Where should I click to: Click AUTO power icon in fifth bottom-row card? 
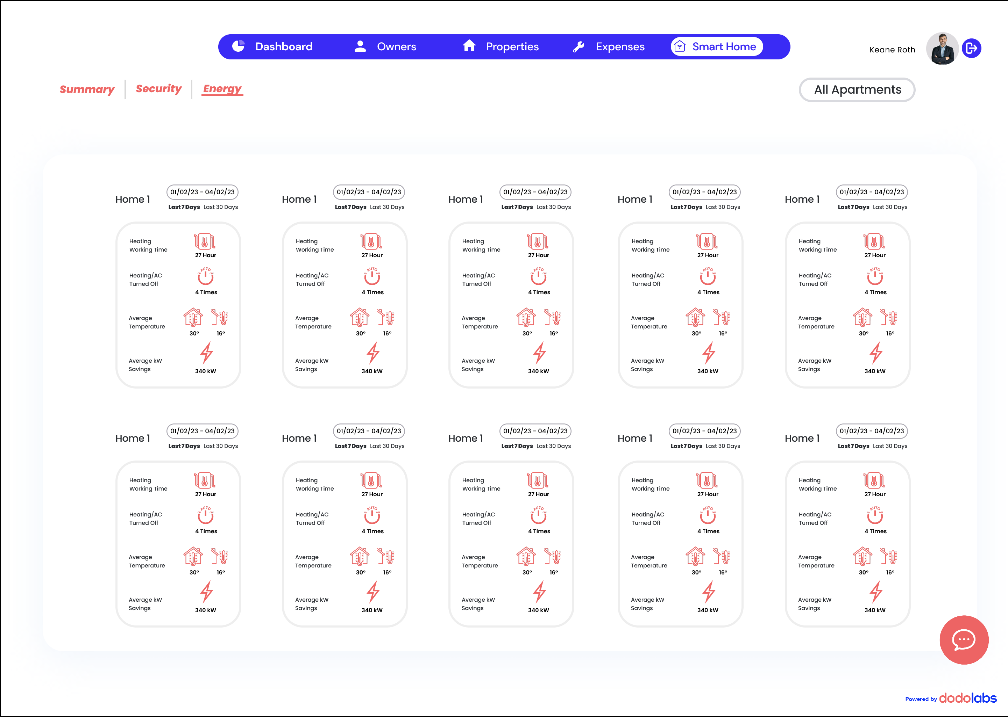click(x=875, y=515)
